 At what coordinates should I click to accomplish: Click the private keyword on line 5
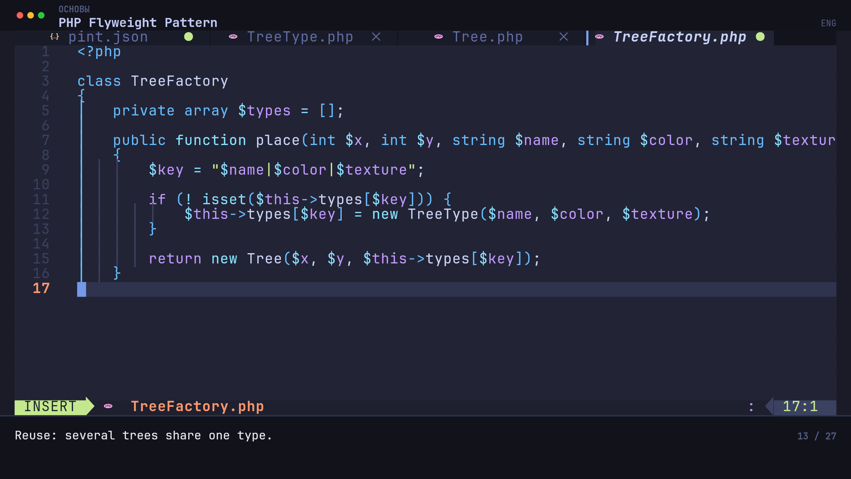point(144,111)
